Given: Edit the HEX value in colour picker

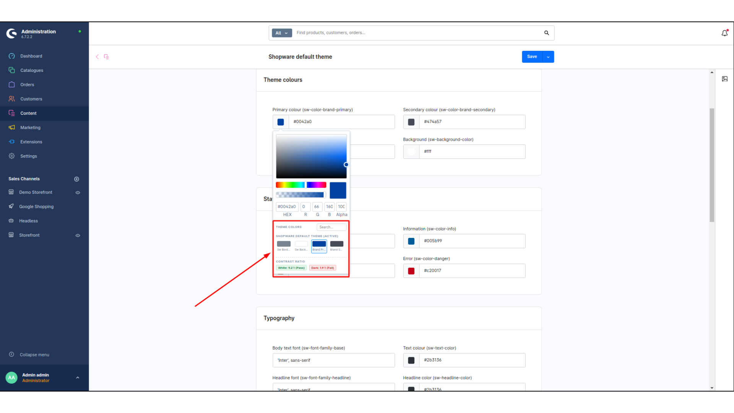Looking at the screenshot, I should point(287,207).
